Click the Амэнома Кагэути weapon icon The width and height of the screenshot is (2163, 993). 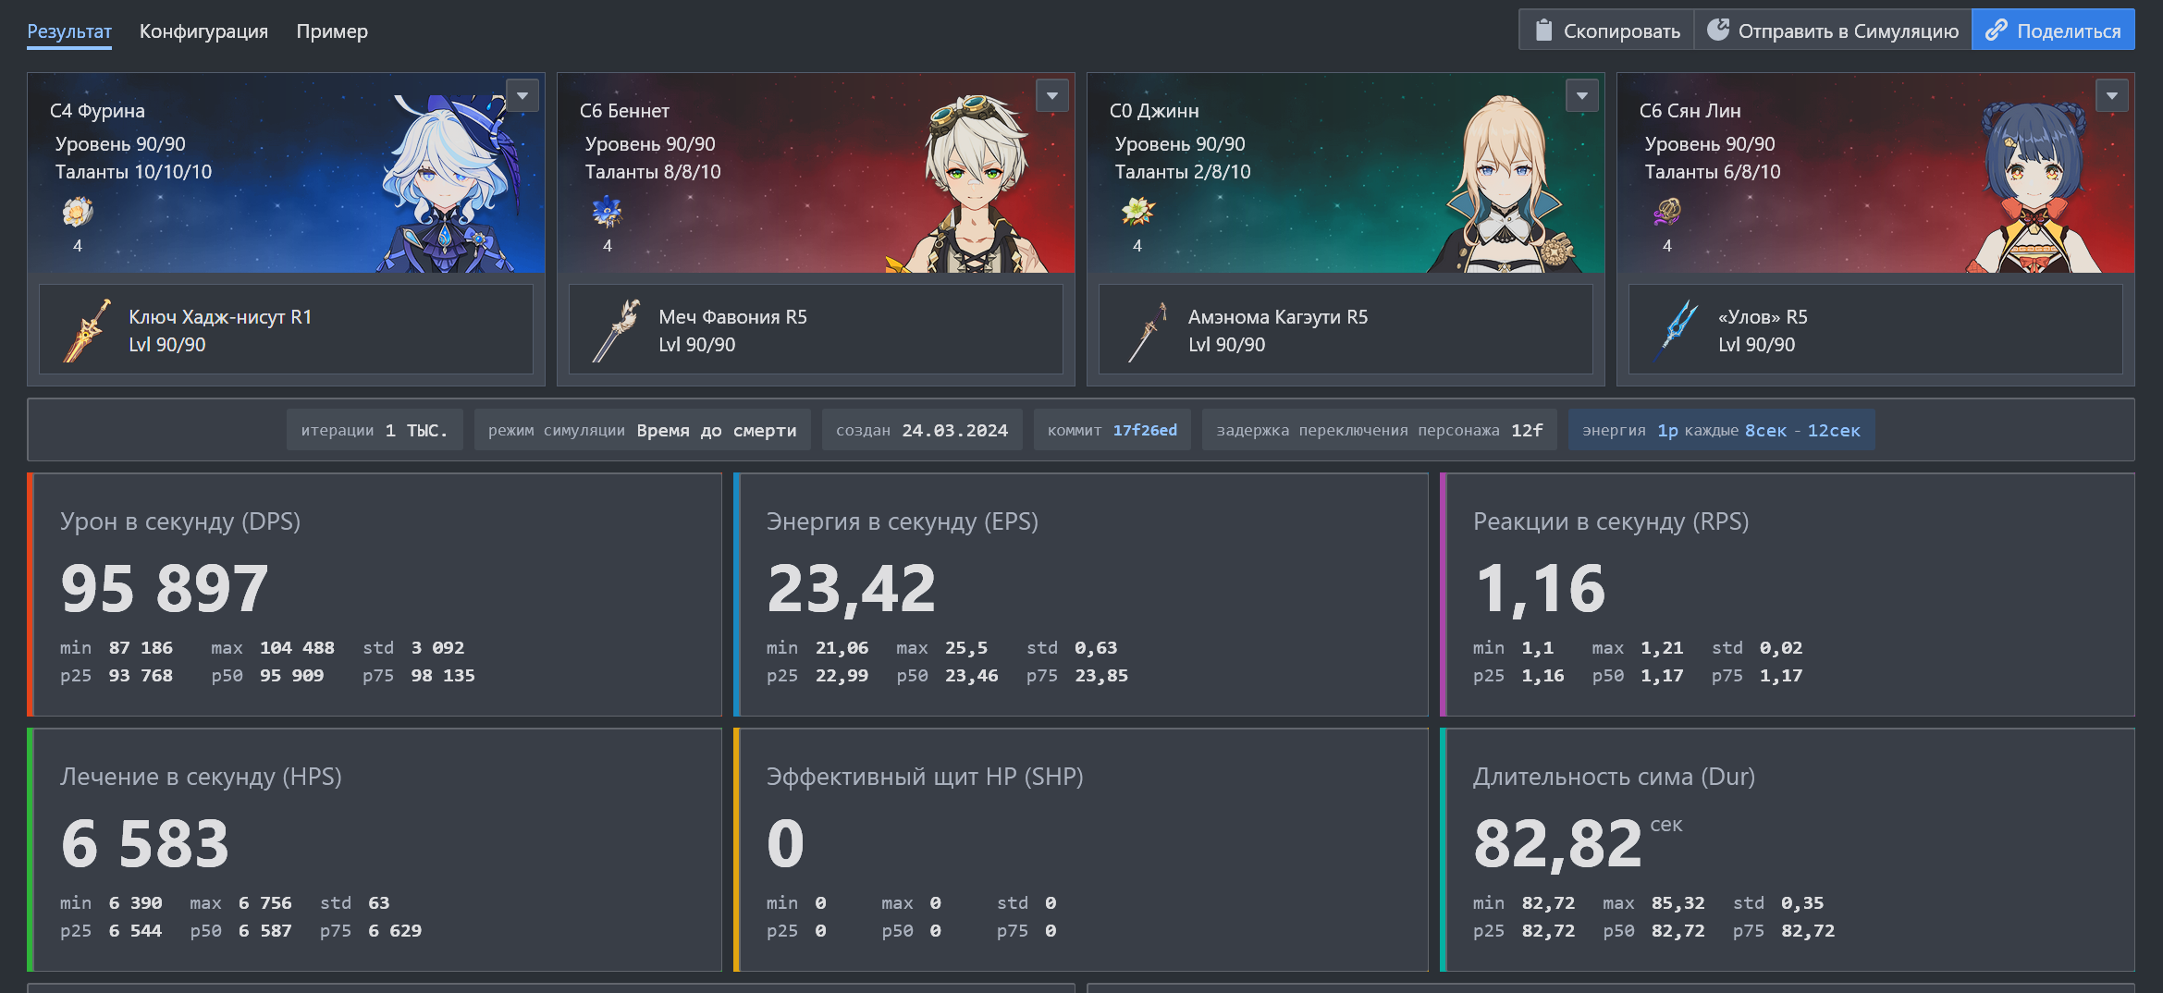point(1147,330)
